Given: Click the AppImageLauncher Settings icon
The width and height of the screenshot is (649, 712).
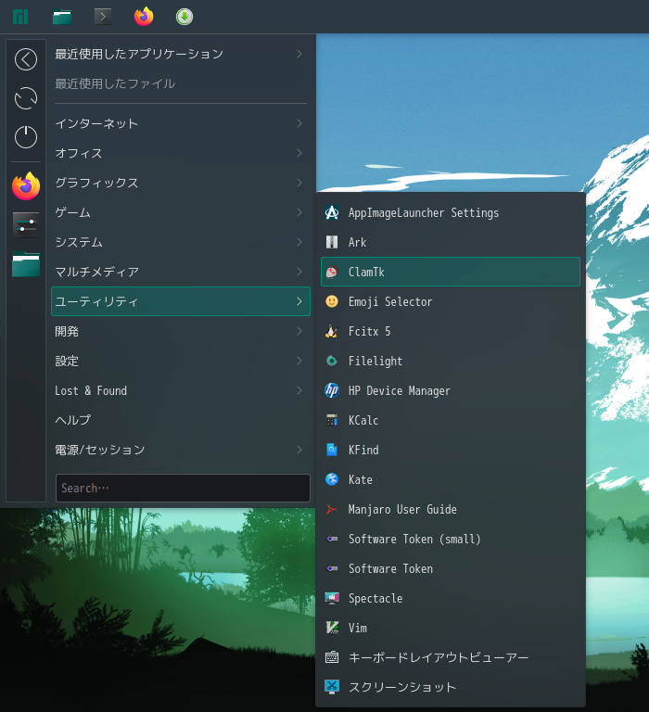Looking at the screenshot, I should point(332,212).
